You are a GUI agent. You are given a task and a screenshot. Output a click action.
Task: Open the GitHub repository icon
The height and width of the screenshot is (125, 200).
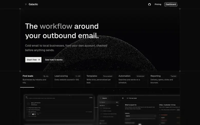(x=149, y=4)
